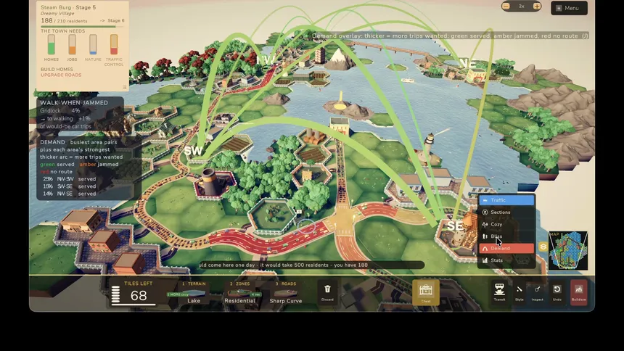Click the Demand overlay hint banner
This screenshot has width=624, height=351.
point(450,36)
